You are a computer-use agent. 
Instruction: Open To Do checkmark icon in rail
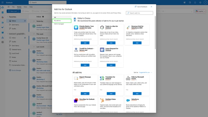[x=2, y=27]
